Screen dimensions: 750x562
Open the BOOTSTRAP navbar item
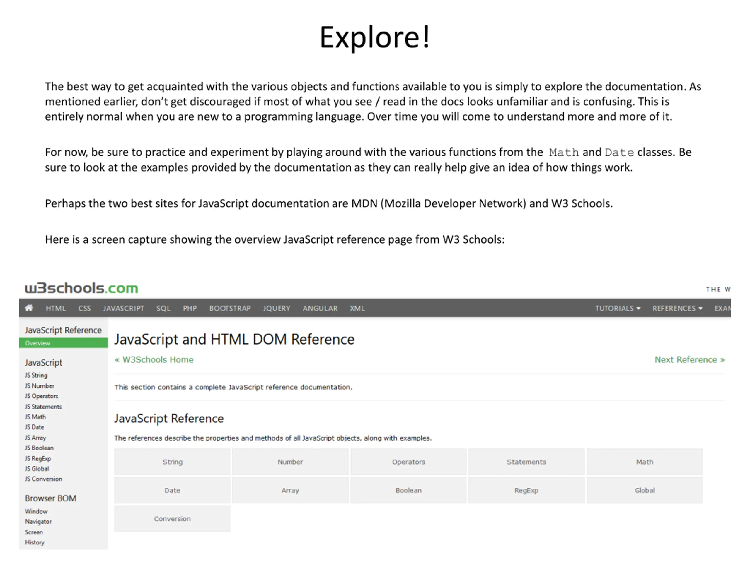coord(230,308)
